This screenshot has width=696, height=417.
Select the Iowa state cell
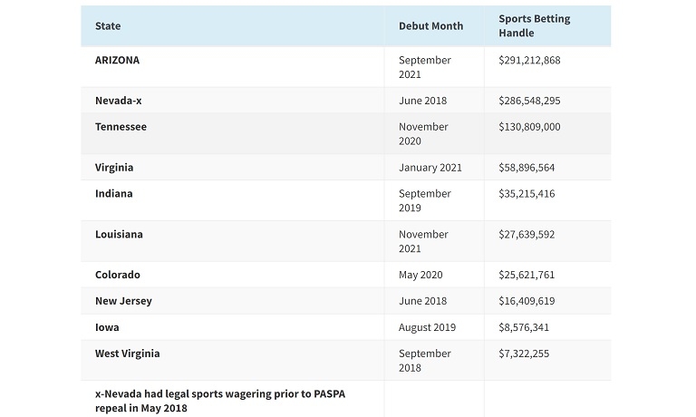click(x=107, y=327)
